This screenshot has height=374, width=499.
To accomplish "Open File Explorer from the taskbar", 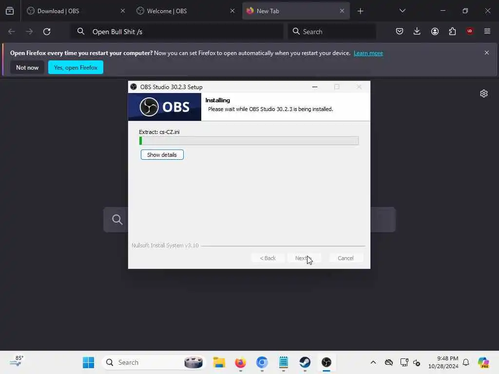I will click(x=219, y=362).
